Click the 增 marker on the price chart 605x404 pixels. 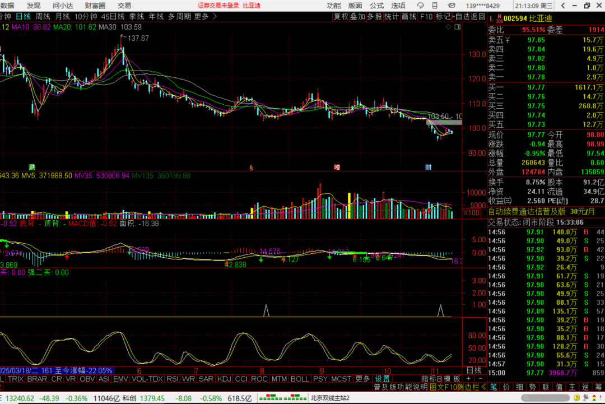tap(337, 167)
